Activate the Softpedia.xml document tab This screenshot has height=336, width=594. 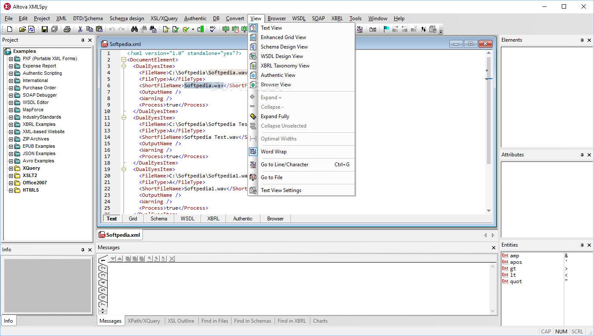tap(120, 235)
